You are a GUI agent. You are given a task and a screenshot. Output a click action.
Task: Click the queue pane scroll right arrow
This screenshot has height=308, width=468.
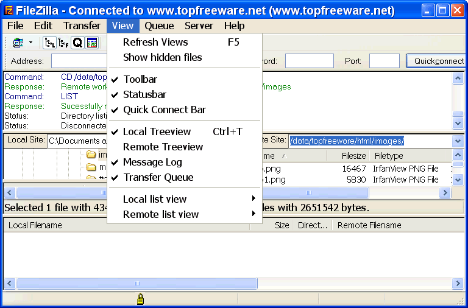pos(458,283)
